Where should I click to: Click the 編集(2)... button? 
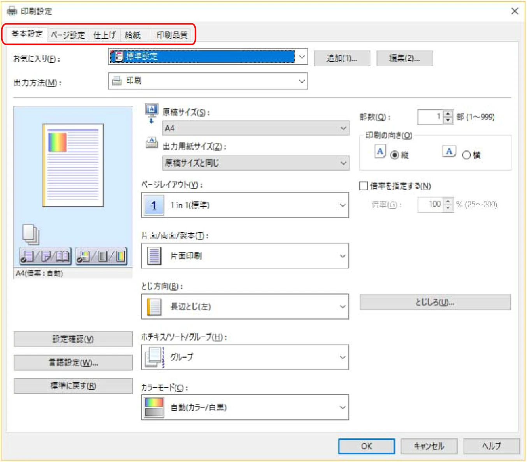pyautogui.click(x=404, y=58)
